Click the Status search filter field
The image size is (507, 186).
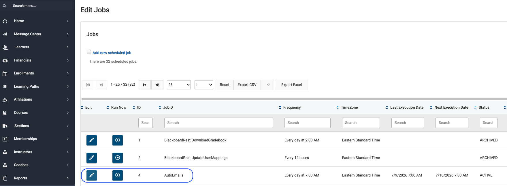point(489,123)
